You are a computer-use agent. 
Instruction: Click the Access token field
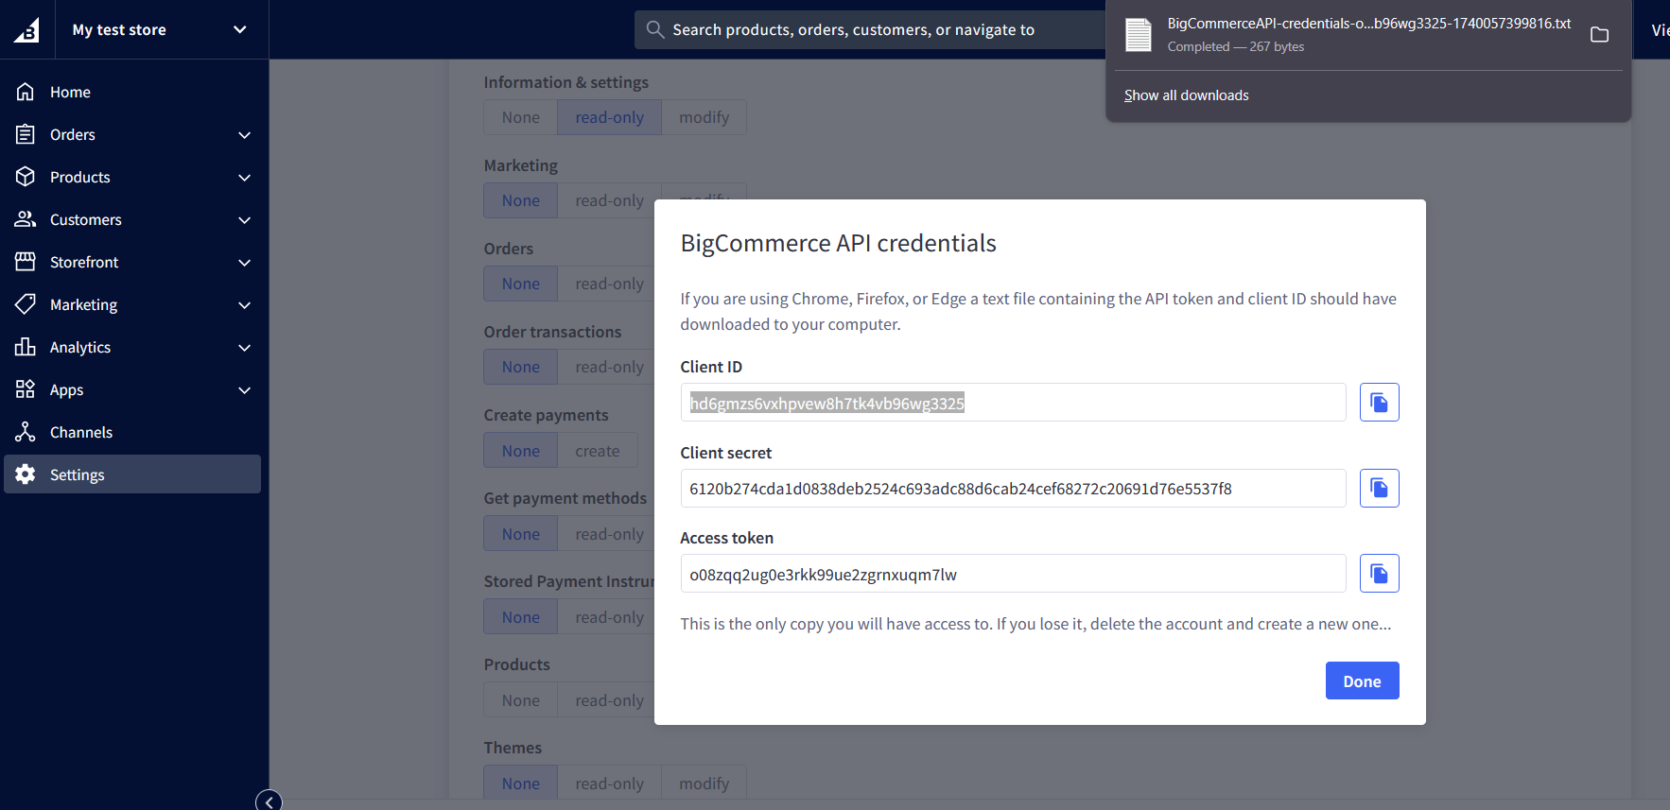coord(1013,574)
